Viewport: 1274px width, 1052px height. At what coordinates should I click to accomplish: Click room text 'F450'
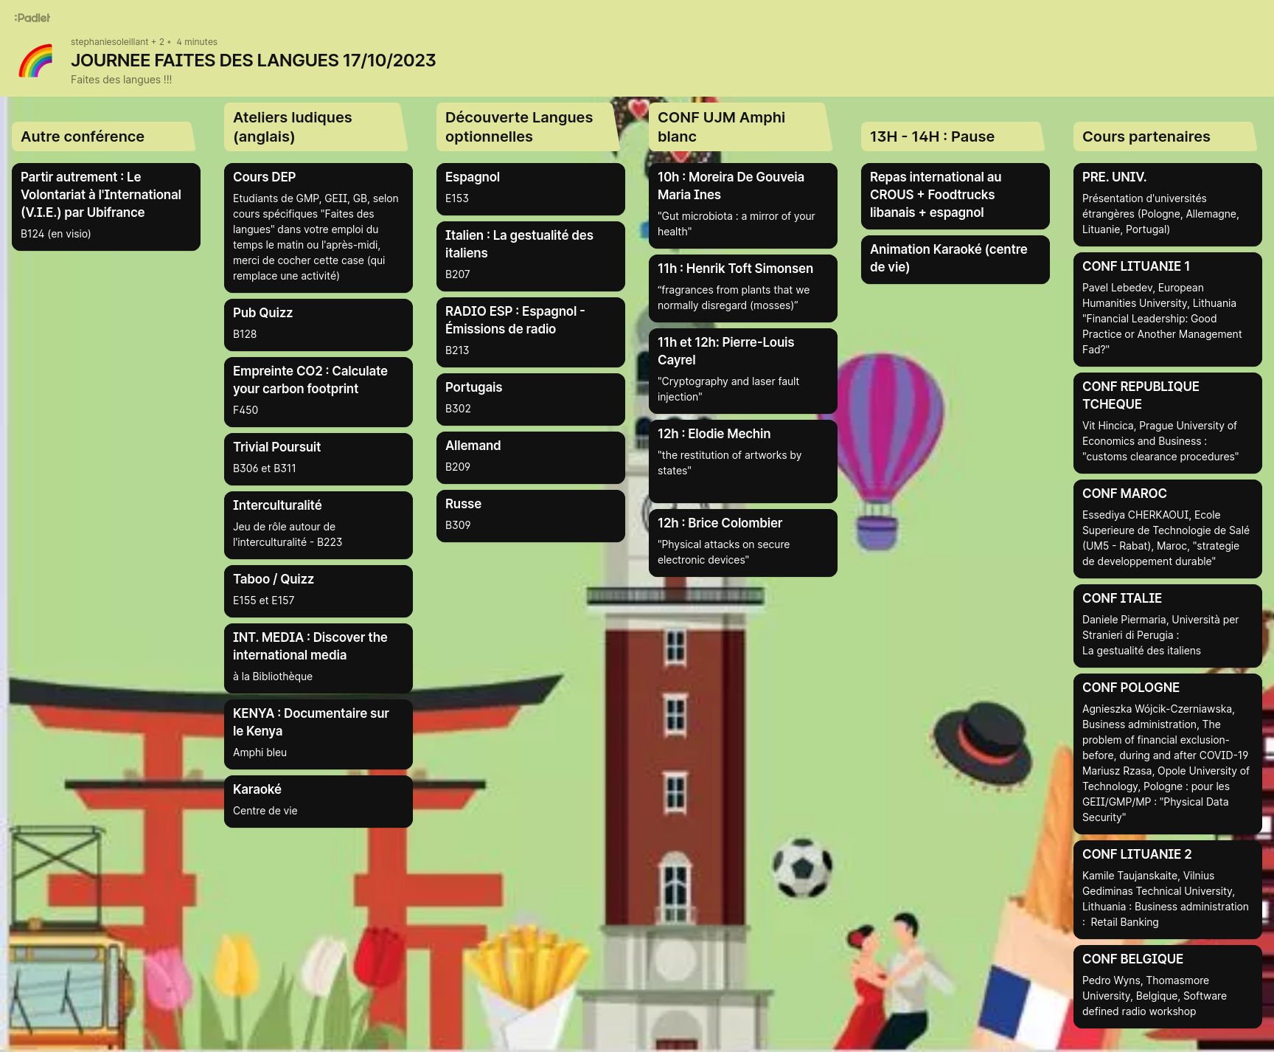coord(246,410)
